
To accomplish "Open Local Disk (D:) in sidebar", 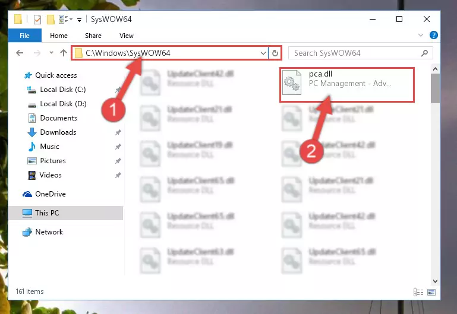I will click(x=63, y=104).
